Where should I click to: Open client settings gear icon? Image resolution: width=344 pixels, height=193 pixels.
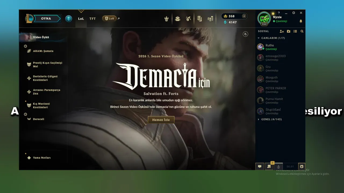[293, 13]
